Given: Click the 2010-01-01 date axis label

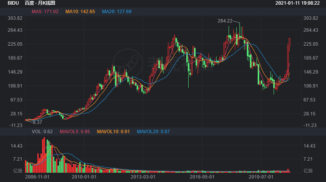Looking at the screenshot, I should coord(84,177).
